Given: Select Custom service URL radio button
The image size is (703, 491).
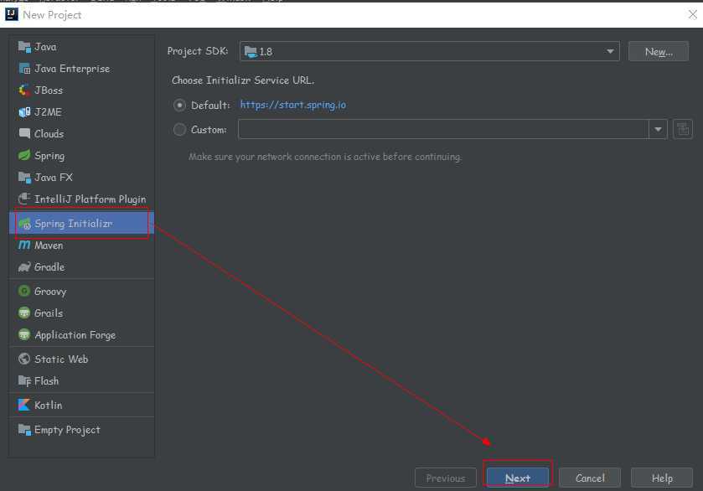Looking at the screenshot, I should pyautogui.click(x=179, y=130).
